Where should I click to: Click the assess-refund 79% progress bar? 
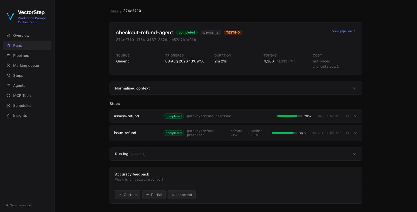290,116
